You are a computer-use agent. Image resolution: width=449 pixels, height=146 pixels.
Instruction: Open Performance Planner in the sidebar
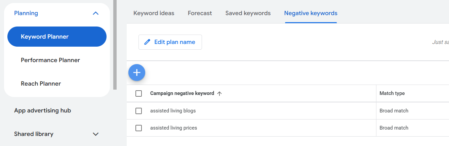pos(50,60)
